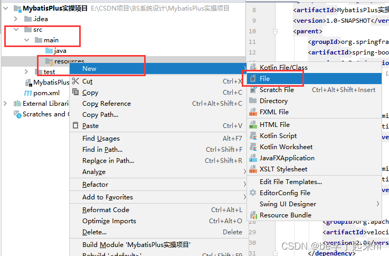
Task: Choose Copy Reference menu entry
Action: pyautogui.click(x=158, y=103)
